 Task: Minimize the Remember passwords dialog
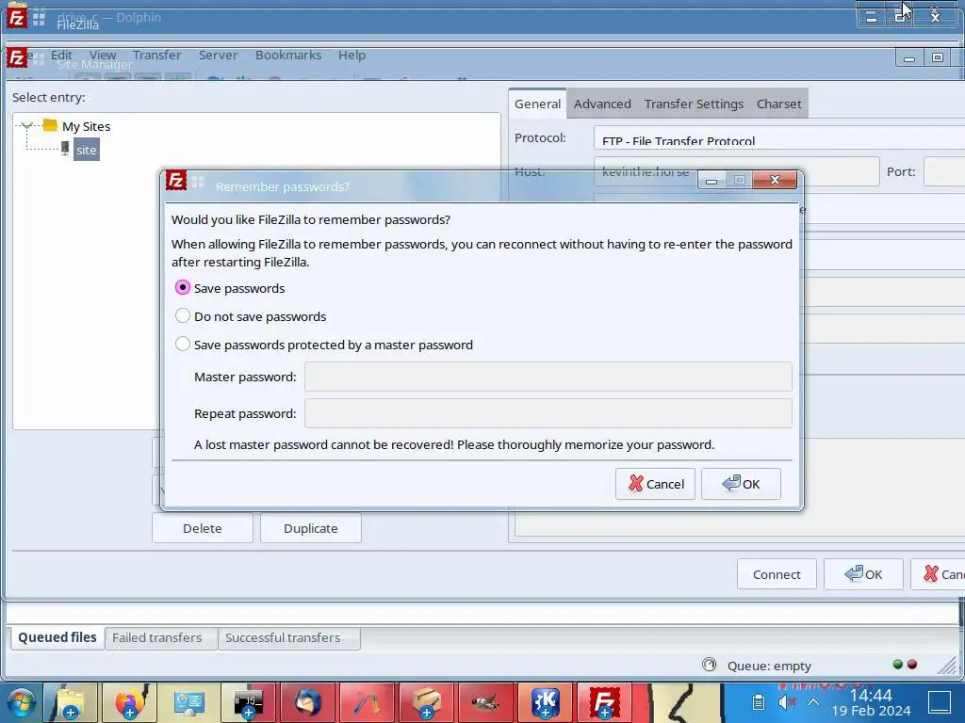(x=711, y=180)
